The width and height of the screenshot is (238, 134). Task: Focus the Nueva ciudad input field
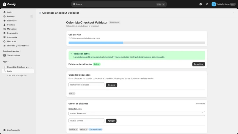click(x=86, y=121)
